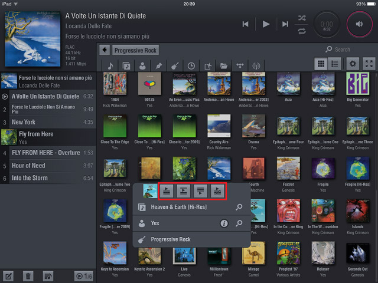The height and width of the screenshot is (283, 378).
Task: Open the folder browse icon
Action: (224, 66)
